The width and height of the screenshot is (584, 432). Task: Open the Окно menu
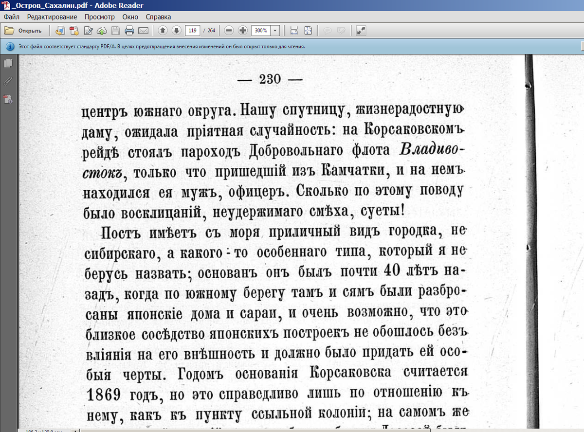(x=130, y=17)
